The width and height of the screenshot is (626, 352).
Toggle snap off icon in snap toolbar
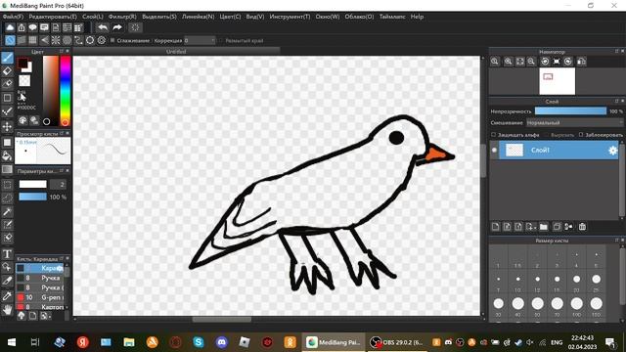[10, 40]
